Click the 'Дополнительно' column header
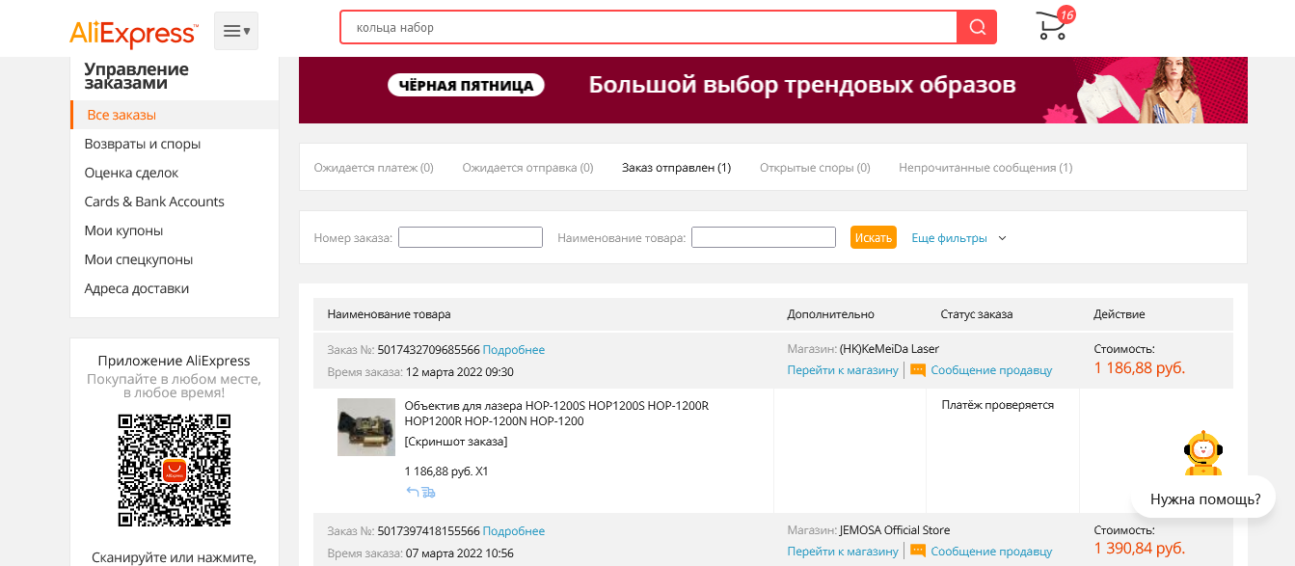 pyautogui.click(x=830, y=314)
